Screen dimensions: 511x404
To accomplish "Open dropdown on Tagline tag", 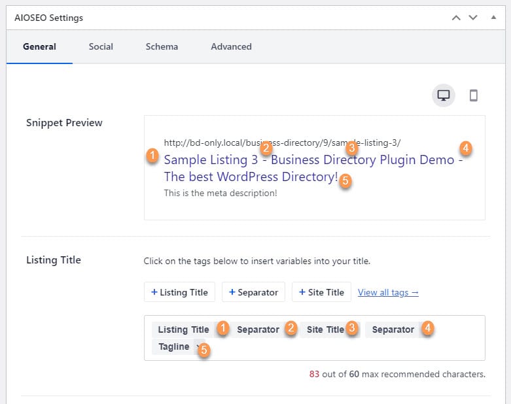I will 198,346.
